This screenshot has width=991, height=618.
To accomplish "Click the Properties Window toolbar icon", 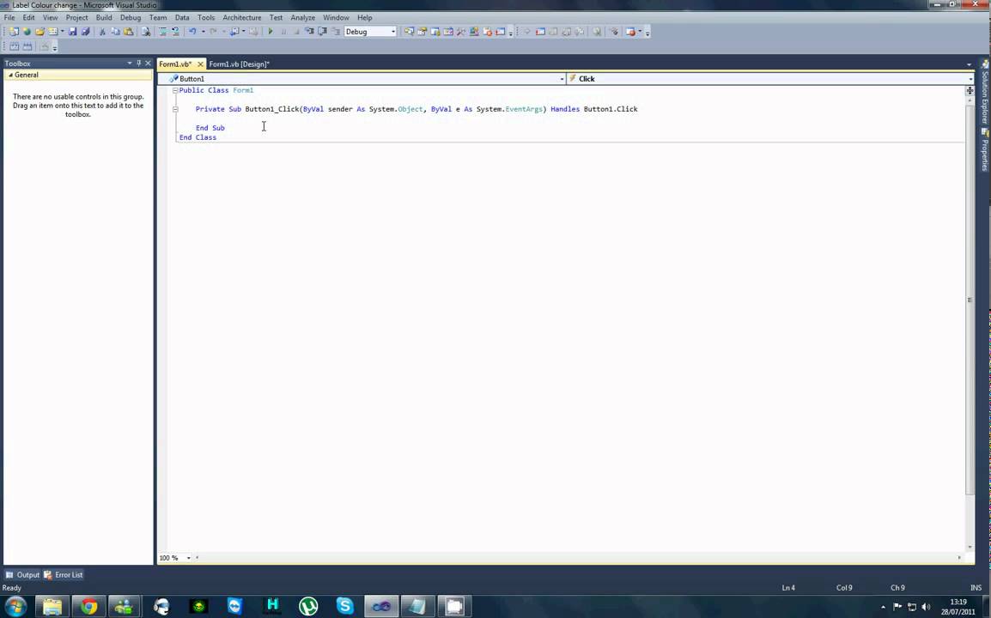I will coord(423,31).
